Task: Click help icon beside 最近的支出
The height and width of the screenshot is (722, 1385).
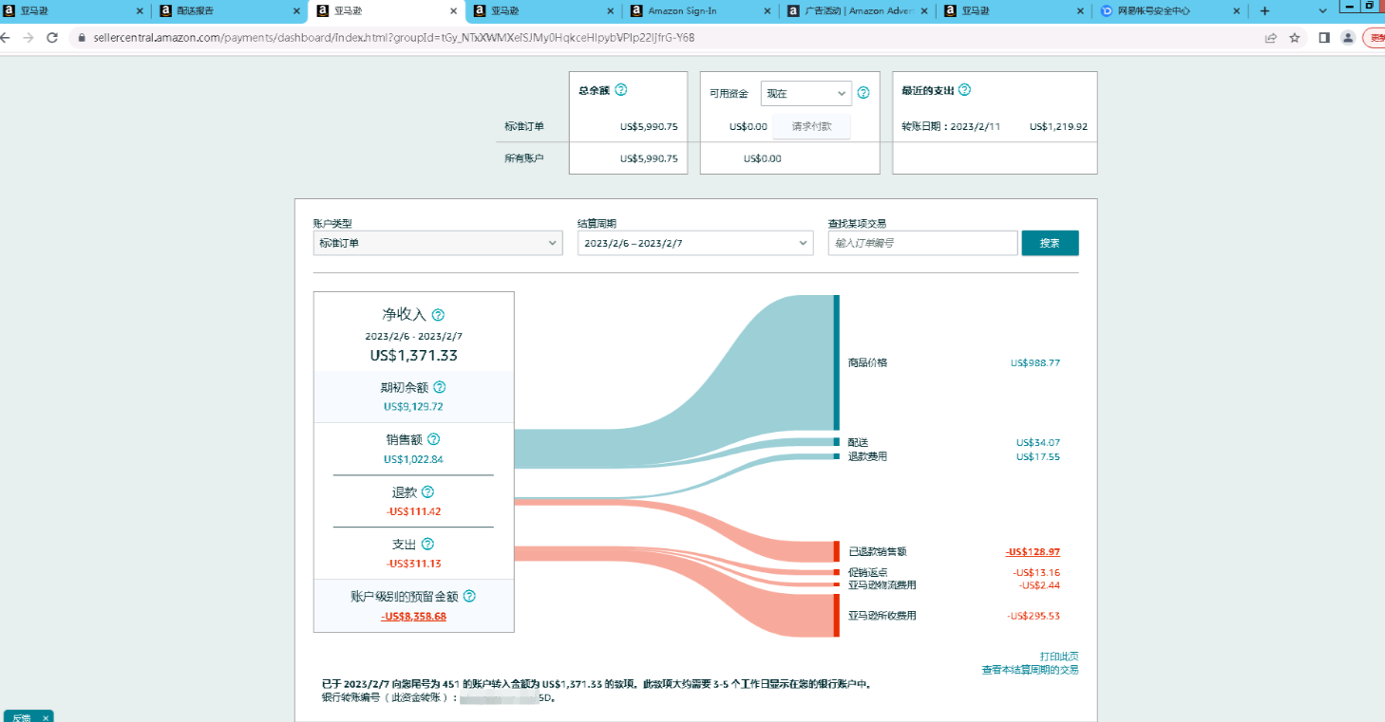Action: (x=964, y=90)
